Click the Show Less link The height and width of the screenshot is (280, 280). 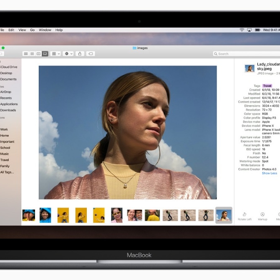tap(270, 173)
